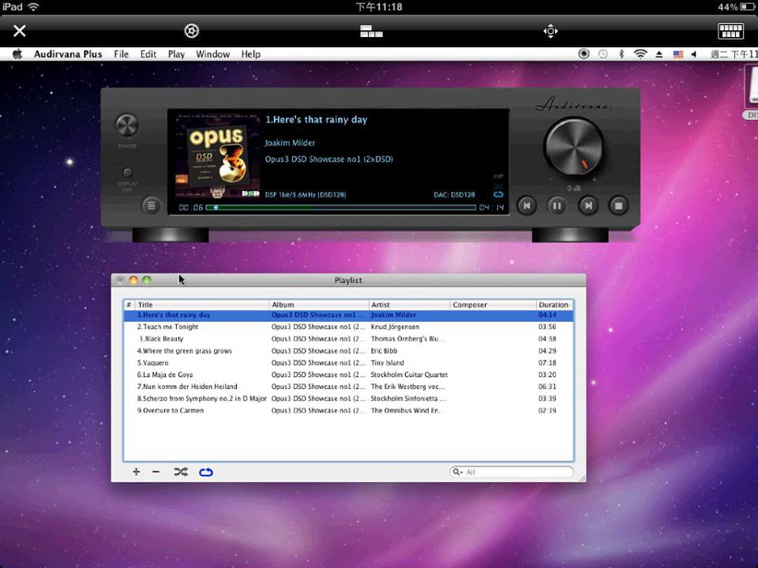Open the Play menu

point(176,54)
